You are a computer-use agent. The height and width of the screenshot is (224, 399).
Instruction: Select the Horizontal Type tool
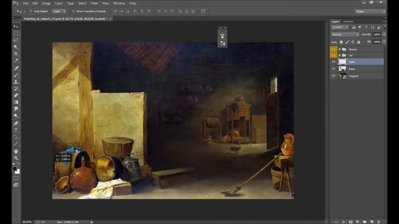click(x=16, y=130)
